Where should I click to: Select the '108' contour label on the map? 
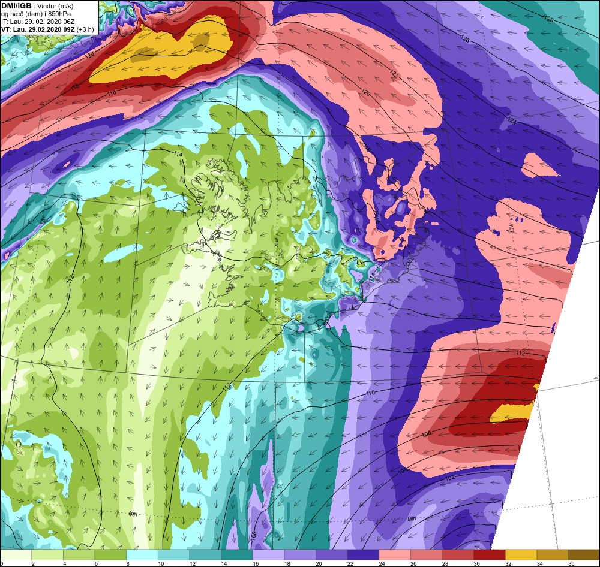(x=253, y=536)
